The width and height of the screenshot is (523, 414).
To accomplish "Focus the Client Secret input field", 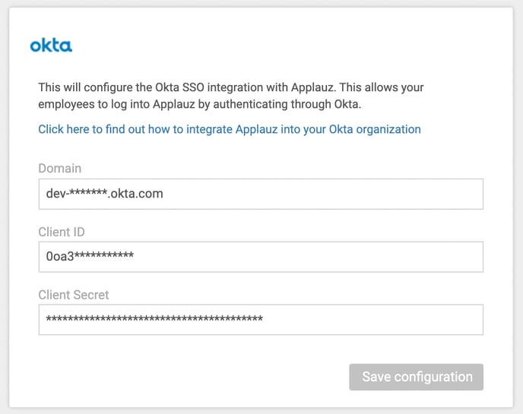I will (261, 320).
